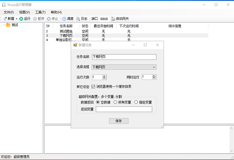The width and height of the screenshot is (234, 160).
Task: Open the dropdown arrow beside 新建
Action: coord(16,18)
